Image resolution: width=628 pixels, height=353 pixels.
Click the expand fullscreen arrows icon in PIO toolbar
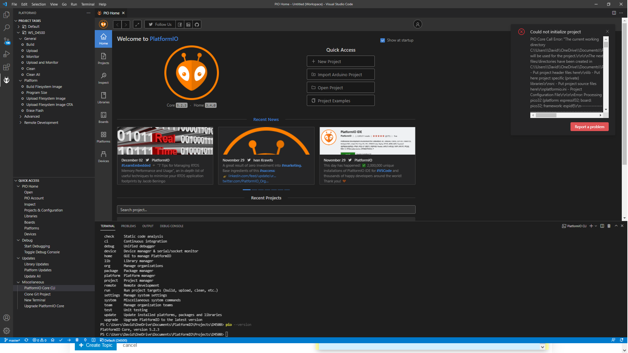click(138, 25)
